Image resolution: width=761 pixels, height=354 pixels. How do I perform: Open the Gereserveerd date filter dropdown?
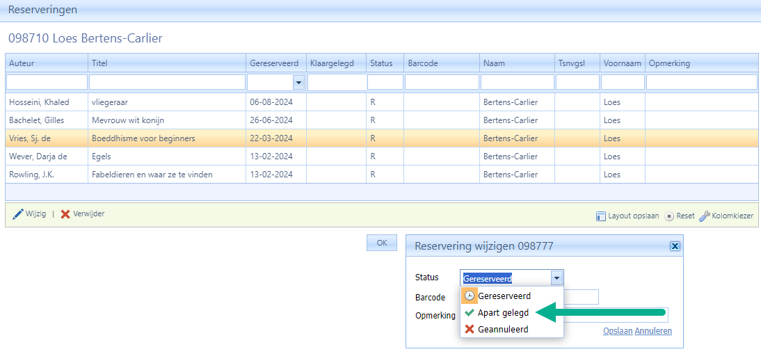click(x=298, y=83)
